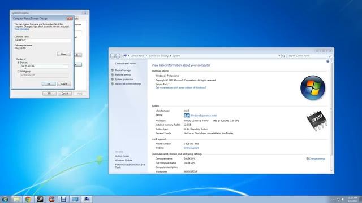This screenshot has height=203, width=362.
Task: Open the Help question mark icon
Action: [328, 61]
